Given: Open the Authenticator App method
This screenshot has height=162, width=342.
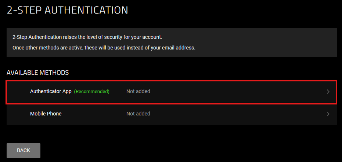Looking at the screenshot, I should point(51,91).
